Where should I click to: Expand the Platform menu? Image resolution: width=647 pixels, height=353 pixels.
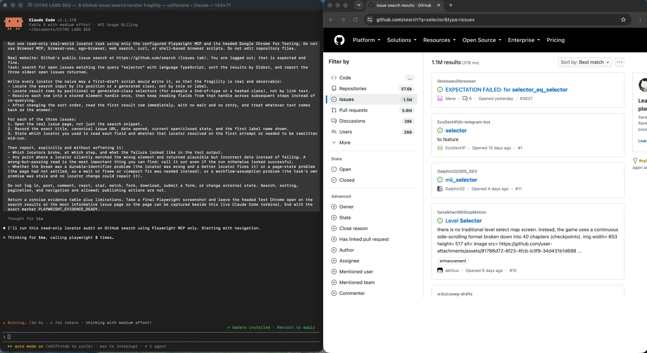point(367,40)
